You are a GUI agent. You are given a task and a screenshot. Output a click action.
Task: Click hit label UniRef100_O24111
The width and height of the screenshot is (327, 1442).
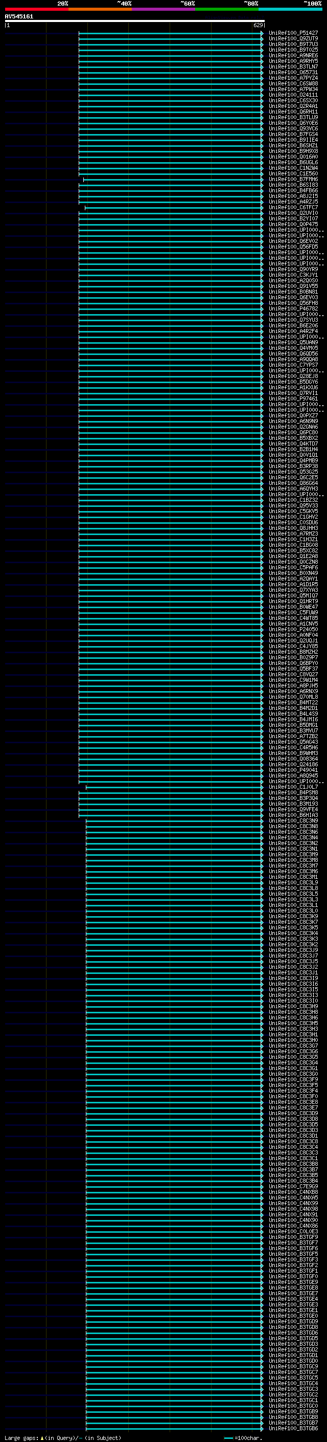(x=293, y=95)
